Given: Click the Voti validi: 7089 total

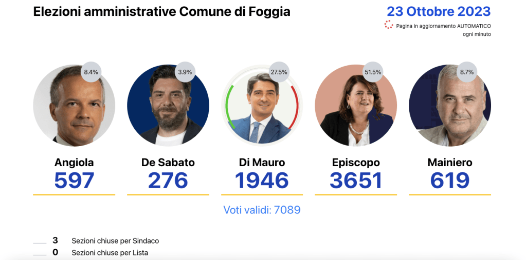Looking at the screenshot, I should pos(262,210).
